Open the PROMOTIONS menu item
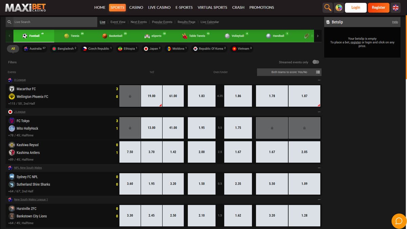This screenshot has height=229, width=407. 261,7
